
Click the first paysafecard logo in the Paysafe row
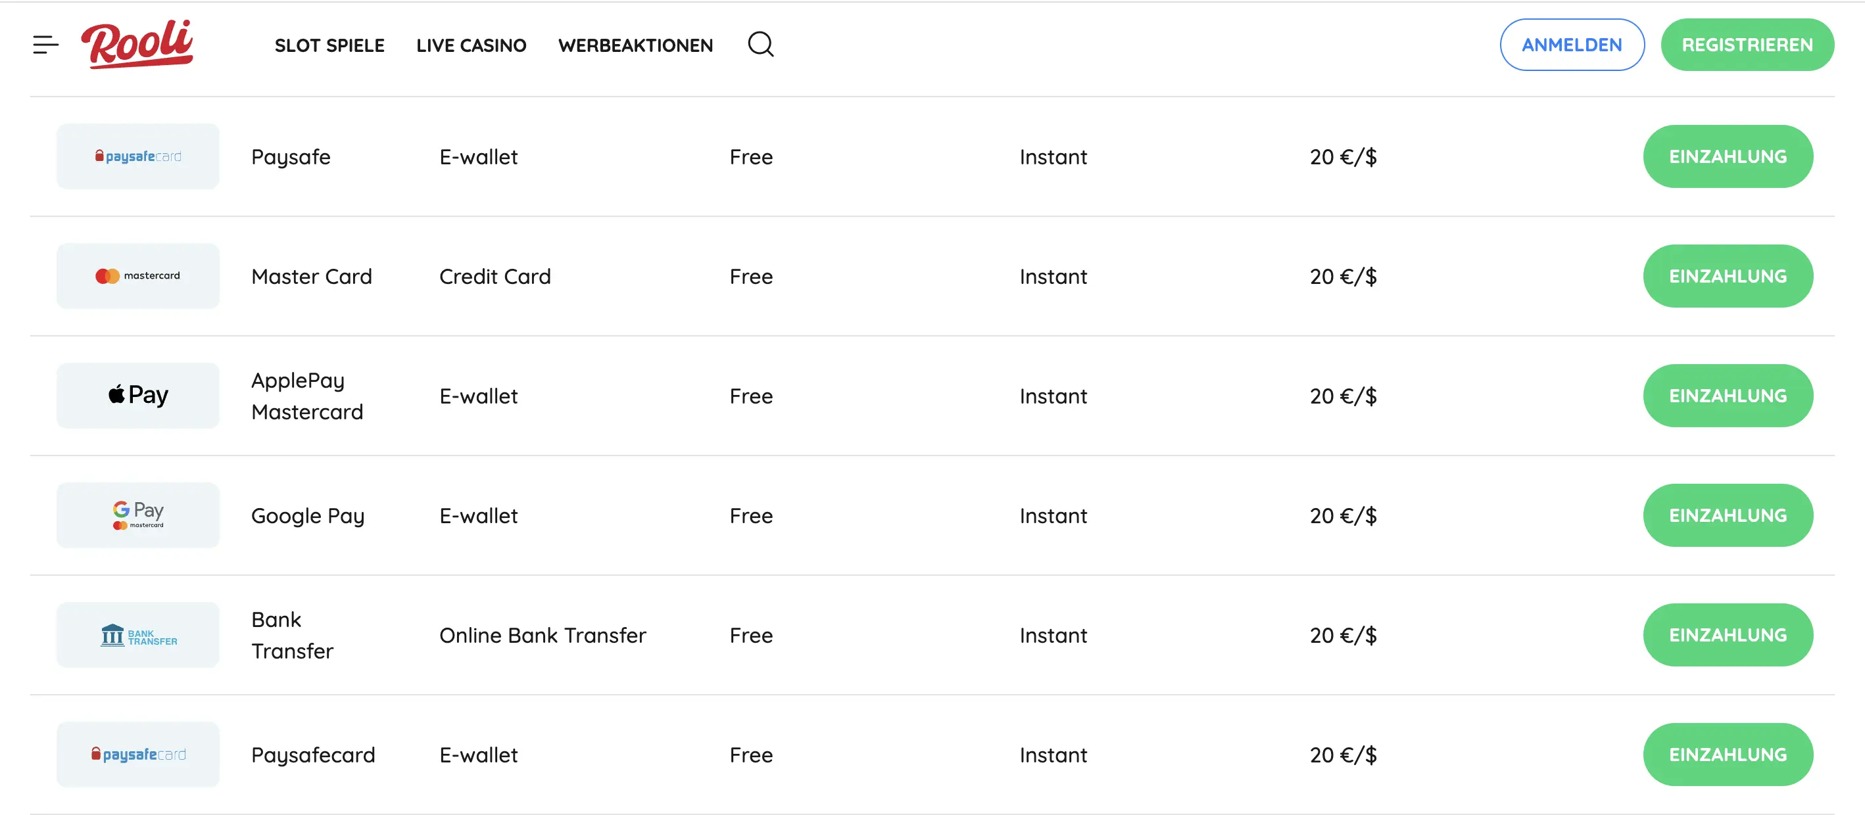pos(137,156)
